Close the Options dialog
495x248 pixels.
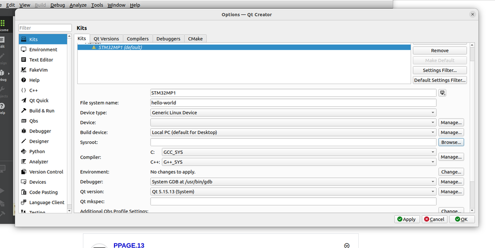[x=472, y=14]
